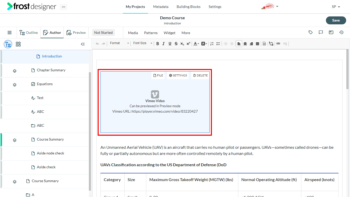
Task: Align text right
Action: coord(251,44)
